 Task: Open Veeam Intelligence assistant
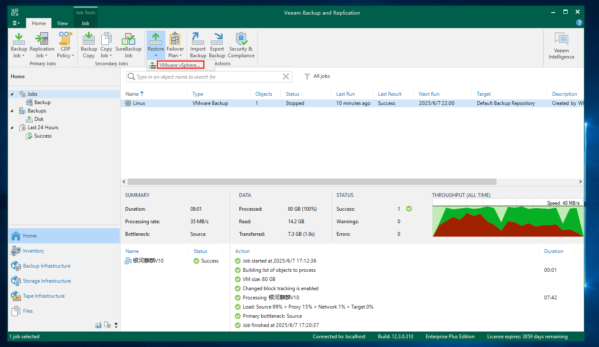tap(561, 46)
